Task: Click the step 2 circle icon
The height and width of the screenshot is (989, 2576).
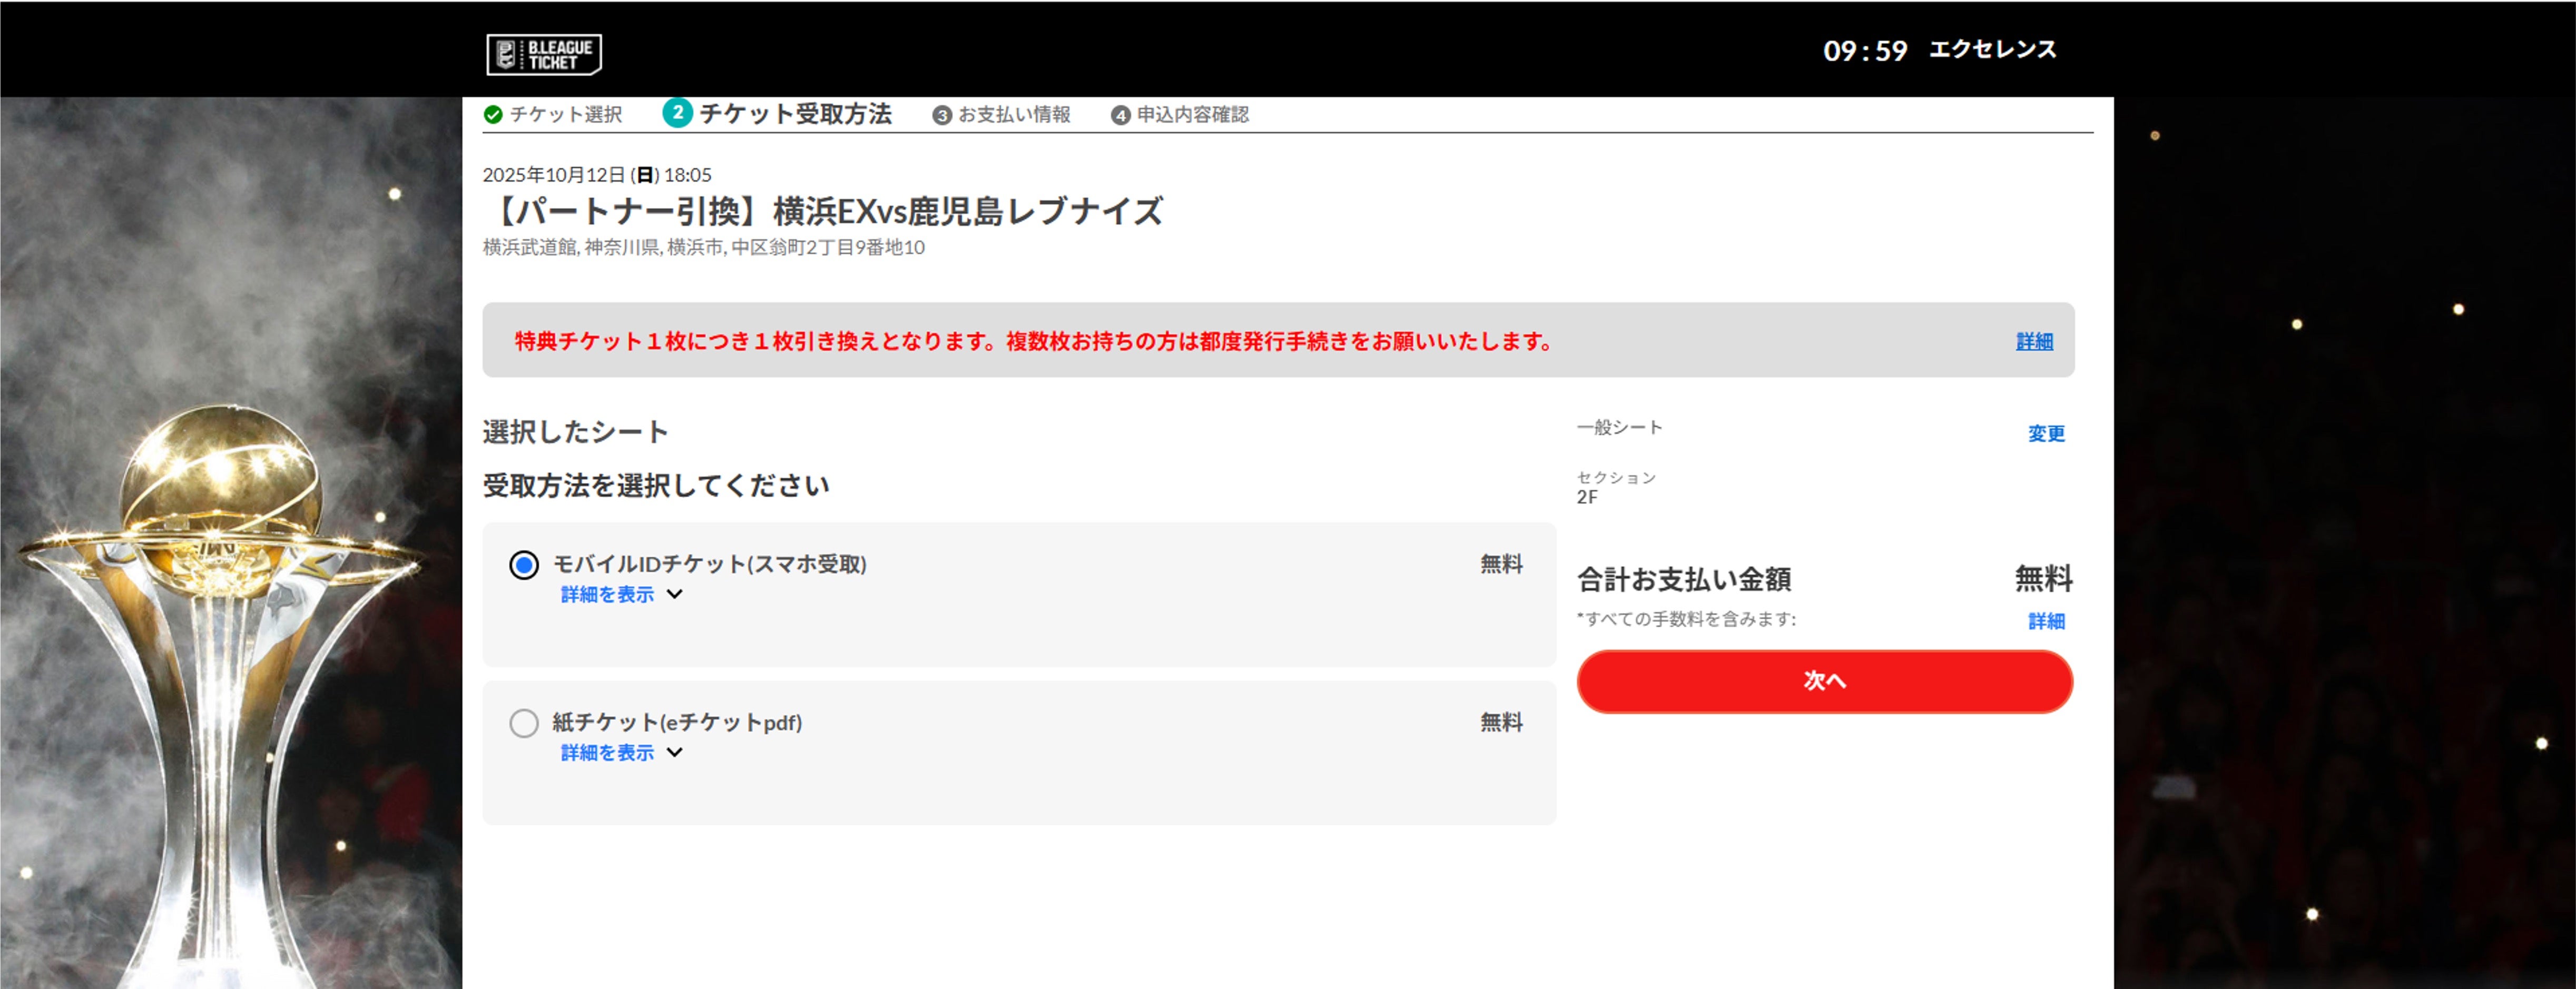Action: click(677, 113)
